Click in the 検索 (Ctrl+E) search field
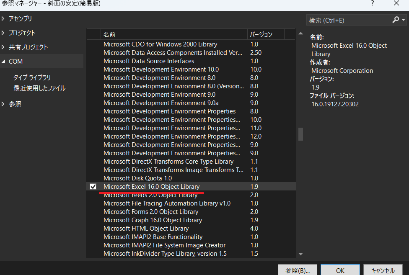Image resolution: width=409 pixels, height=275 pixels. [x=349, y=20]
